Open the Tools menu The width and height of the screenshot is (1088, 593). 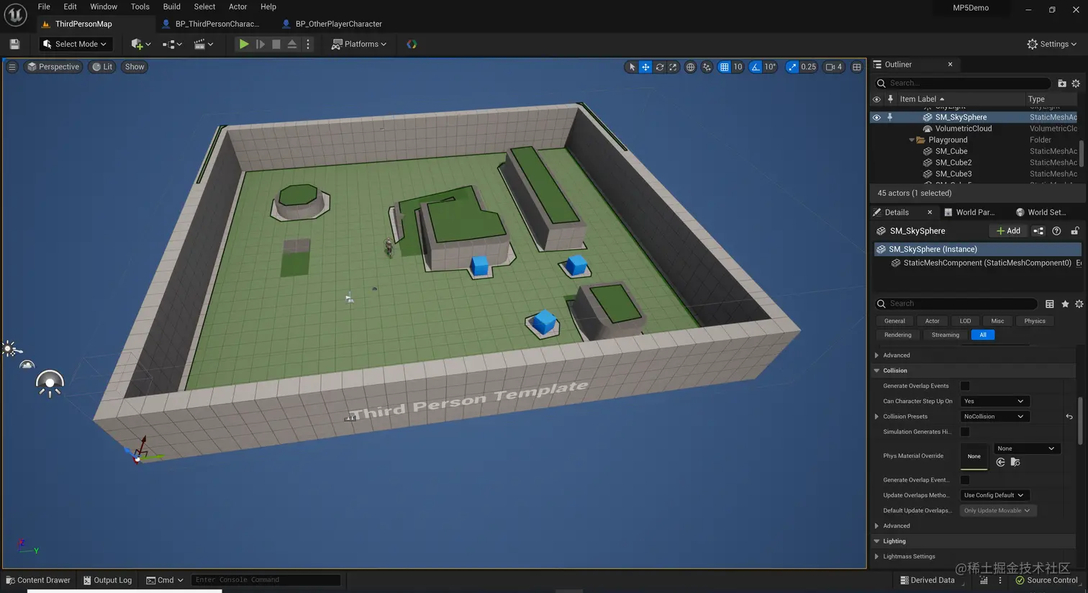click(x=140, y=6)
